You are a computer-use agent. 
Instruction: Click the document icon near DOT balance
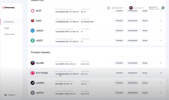[109, 8]
